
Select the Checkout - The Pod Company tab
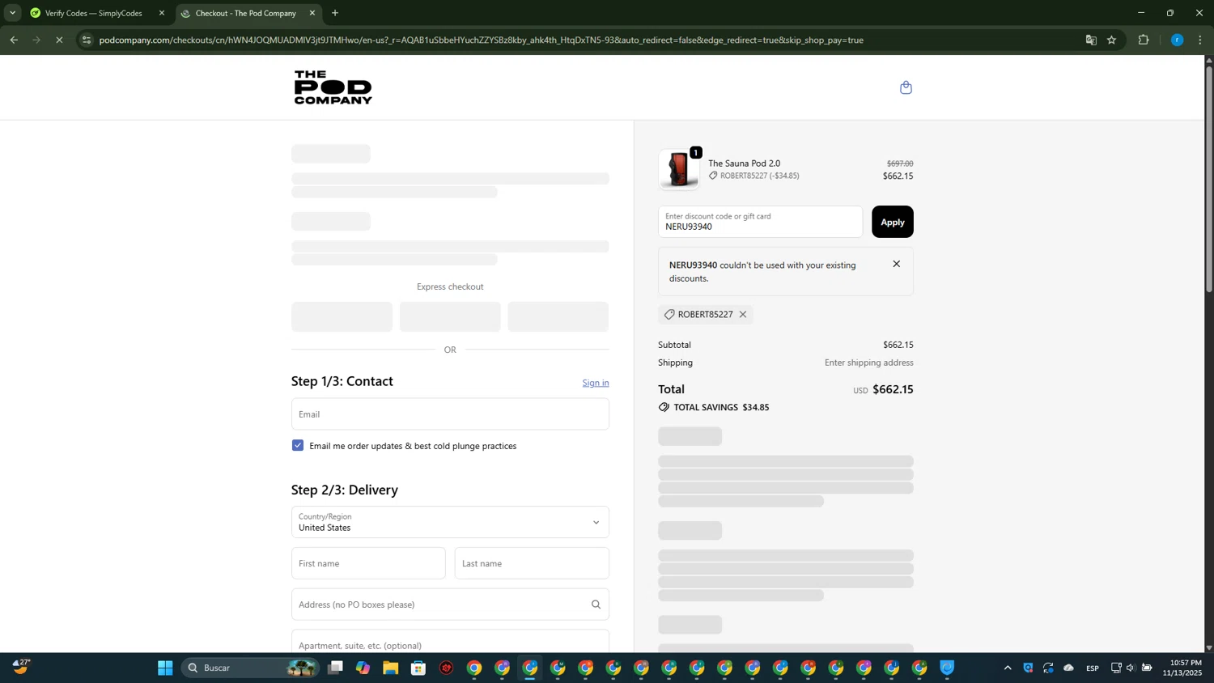click(246, 13)
